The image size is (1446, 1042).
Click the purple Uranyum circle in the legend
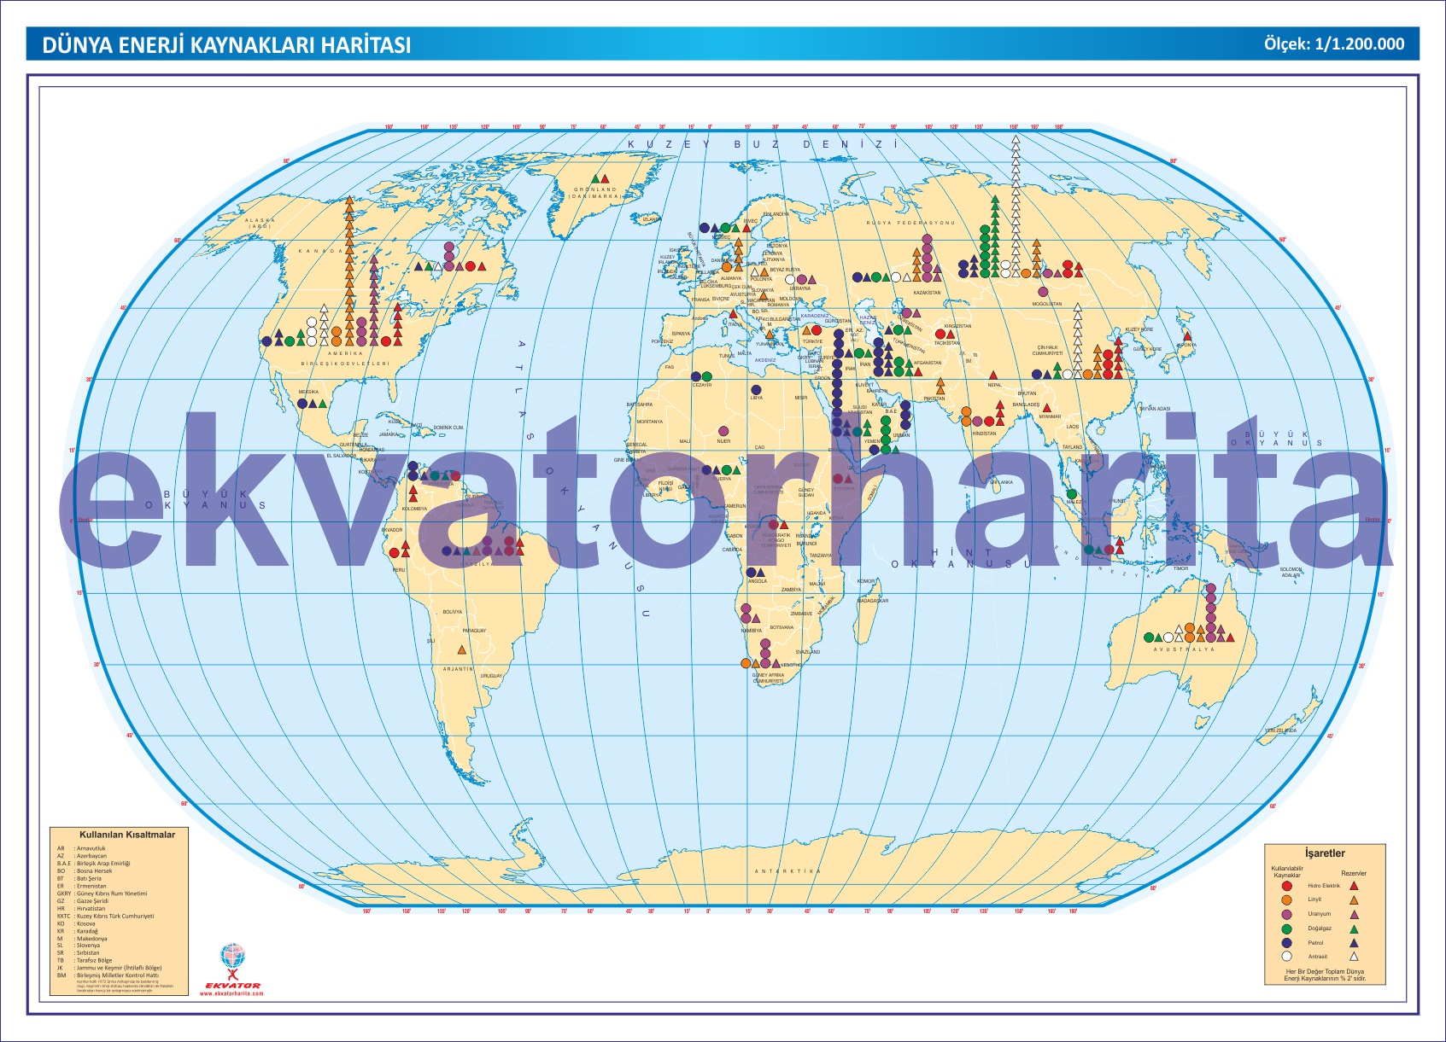coord(1287,914)
